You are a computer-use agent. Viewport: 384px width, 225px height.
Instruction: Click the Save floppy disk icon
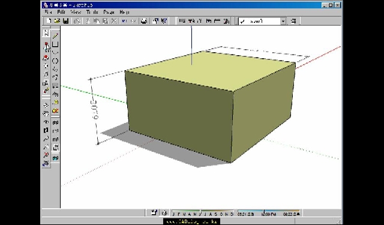65,21
